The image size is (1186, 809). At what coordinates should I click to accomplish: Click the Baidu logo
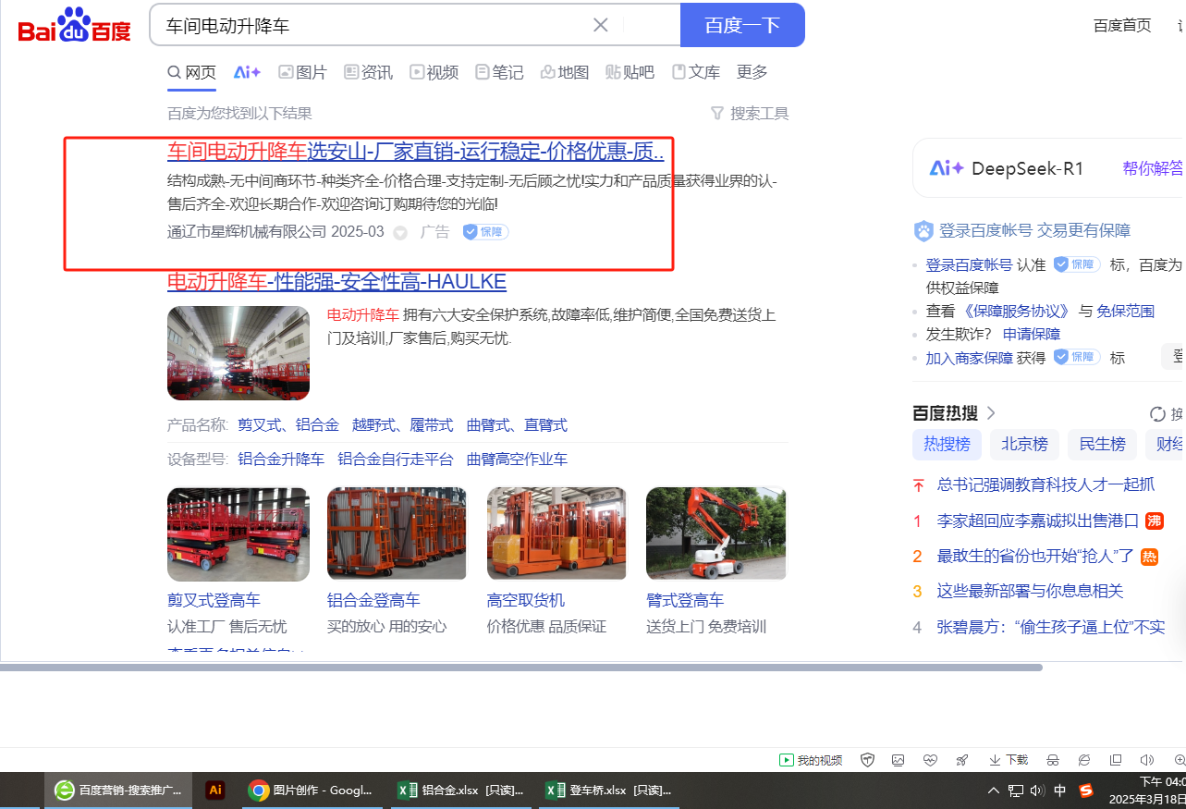[x=75, y=26]
